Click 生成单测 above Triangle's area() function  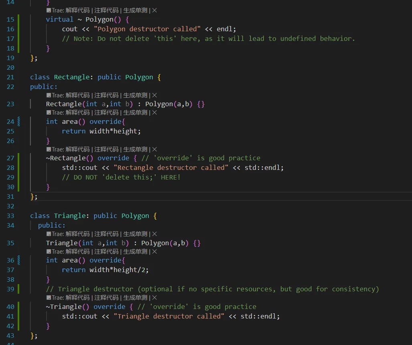click(135, 252)
